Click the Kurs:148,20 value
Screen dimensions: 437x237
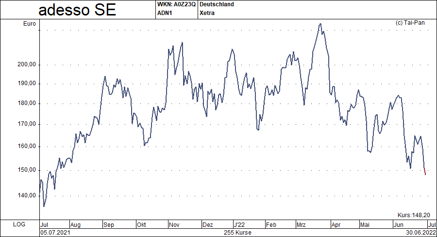coord(414,215)
